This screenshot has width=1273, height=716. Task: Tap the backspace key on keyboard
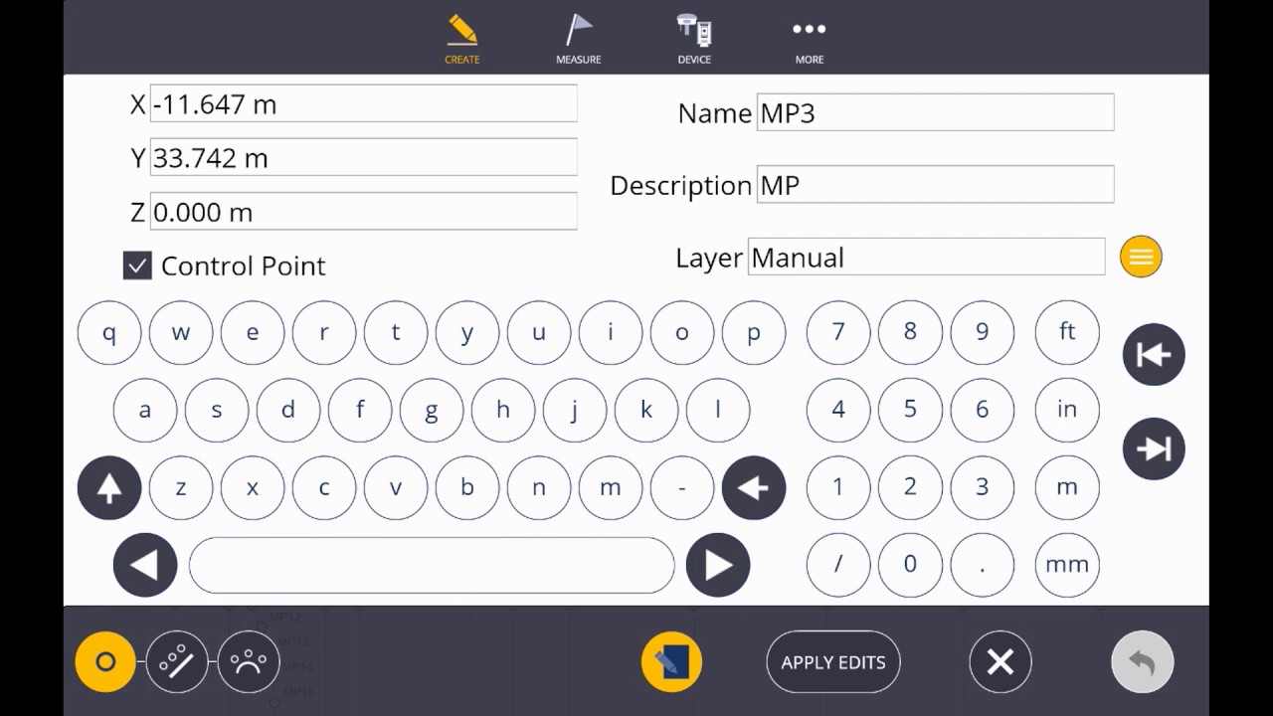pyautogui.click(x=754, y=487)
